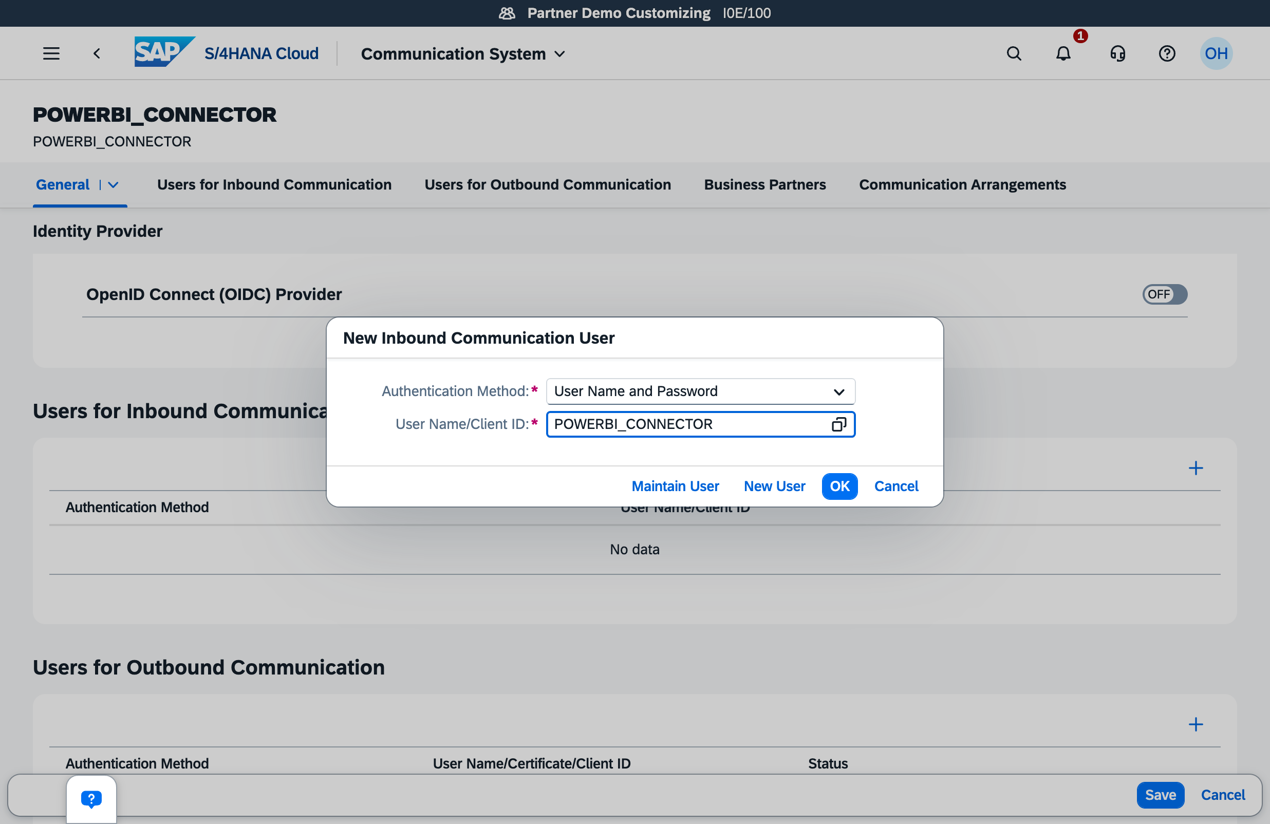This screenshot has width=1270, height=824.
Task: Click S/4HANA Cloud product name
Action: point(262,53)
